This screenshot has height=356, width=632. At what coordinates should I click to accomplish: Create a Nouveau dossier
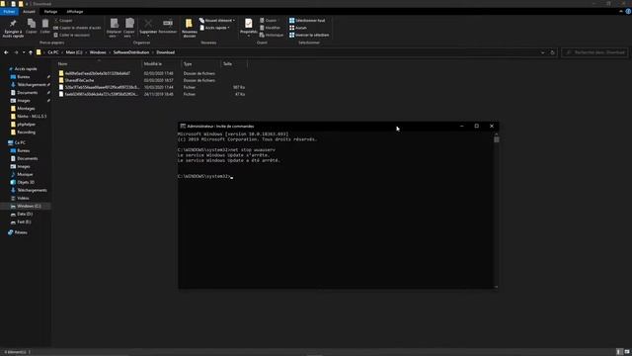click(x=189, y=29)
